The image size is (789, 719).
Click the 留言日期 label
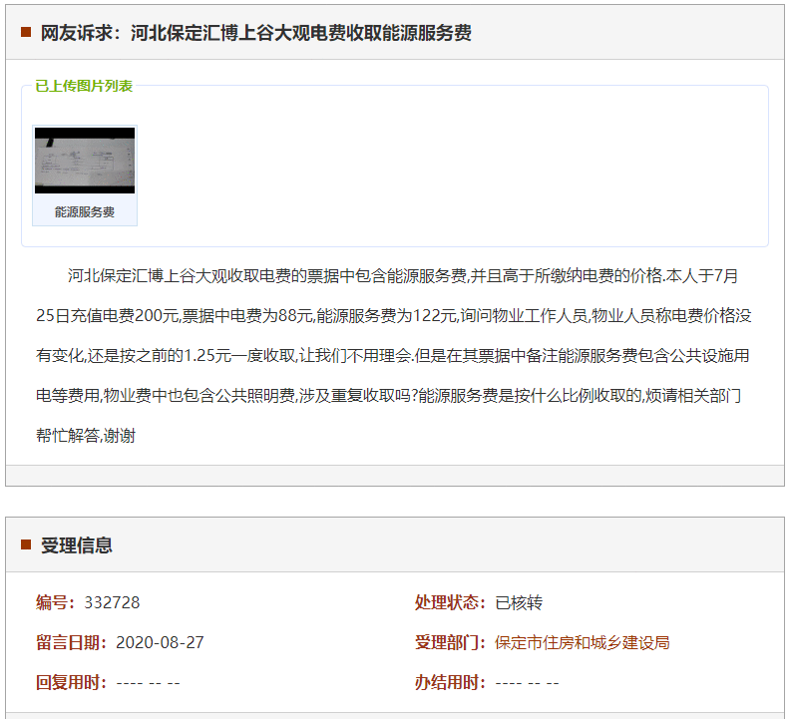71,642
